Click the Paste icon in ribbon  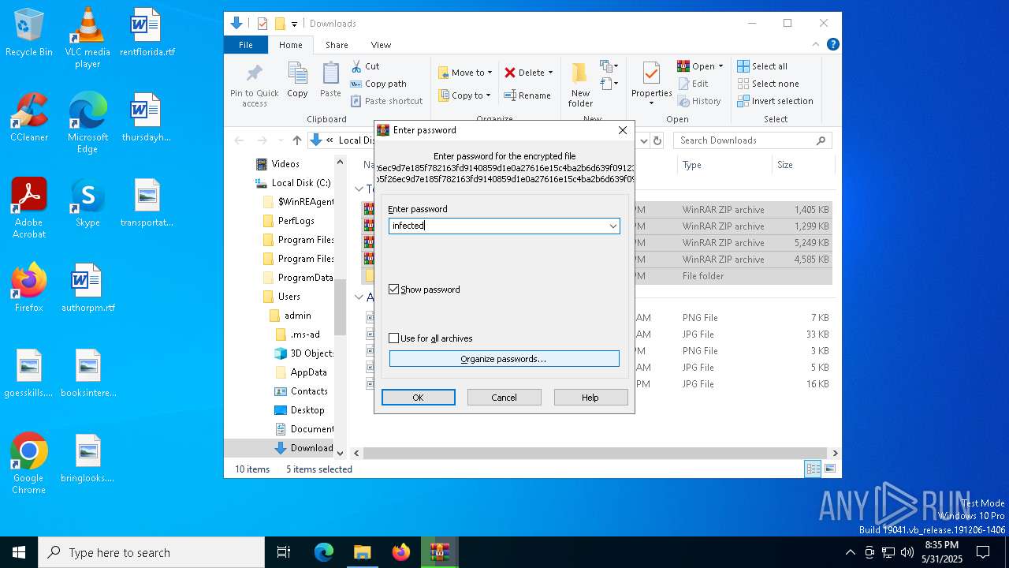coord(330,80)
